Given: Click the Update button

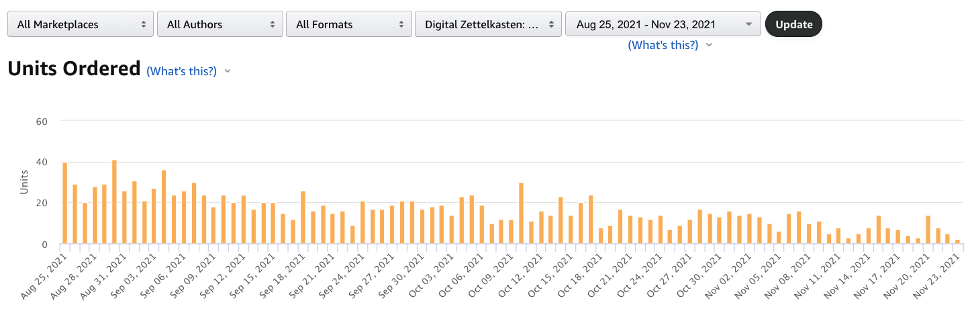Looking at the screenshot, I should [x=793, y=25].
